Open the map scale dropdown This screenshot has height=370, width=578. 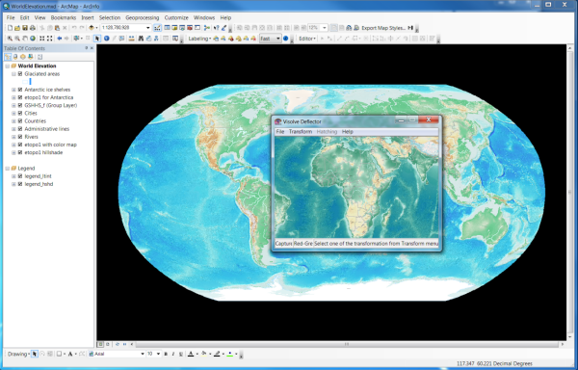pos(147,28)
